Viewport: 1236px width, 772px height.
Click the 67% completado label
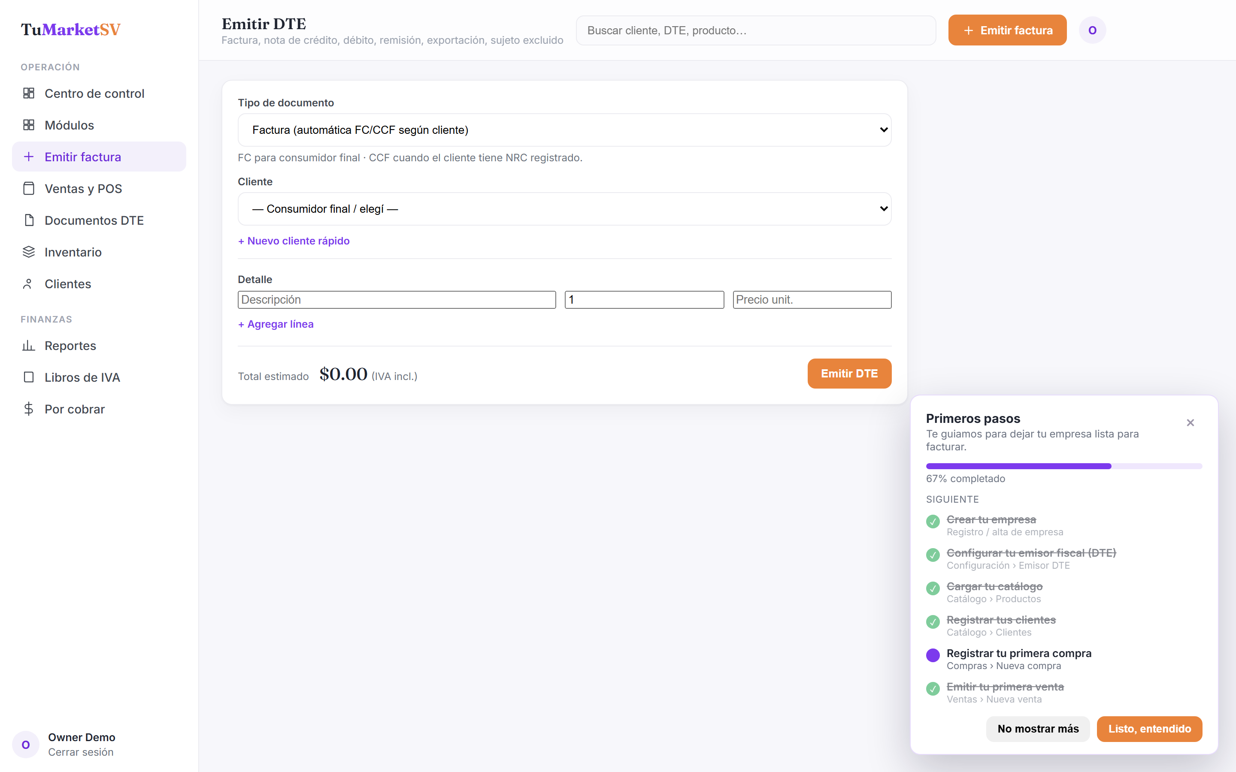tap(965, 478)
